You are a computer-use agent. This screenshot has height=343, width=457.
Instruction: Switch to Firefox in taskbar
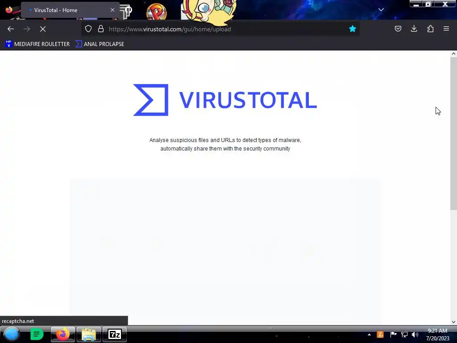[x=62, y=334]
